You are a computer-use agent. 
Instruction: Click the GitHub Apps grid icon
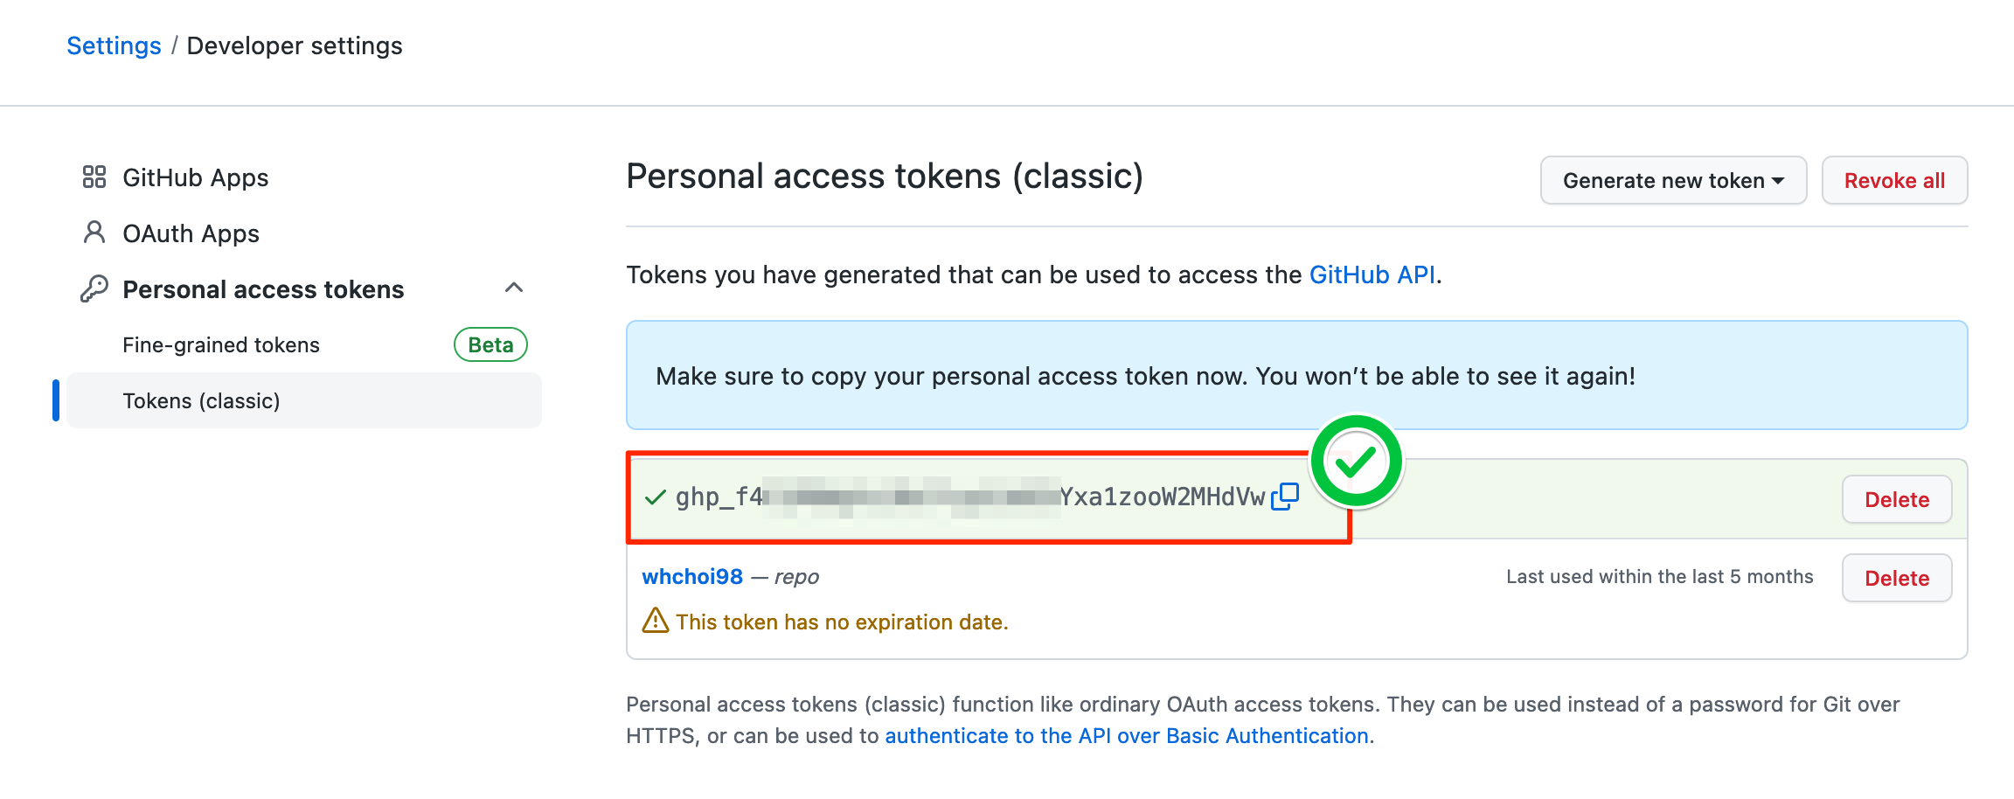(x=94, y=177)
